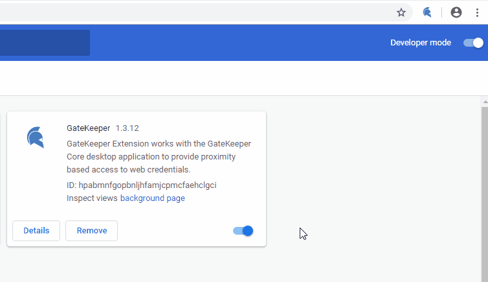The image size is (488, 282).
Task: Bookmark this page with the star icon
Action: pyautogui.click(x=401, y=12)
